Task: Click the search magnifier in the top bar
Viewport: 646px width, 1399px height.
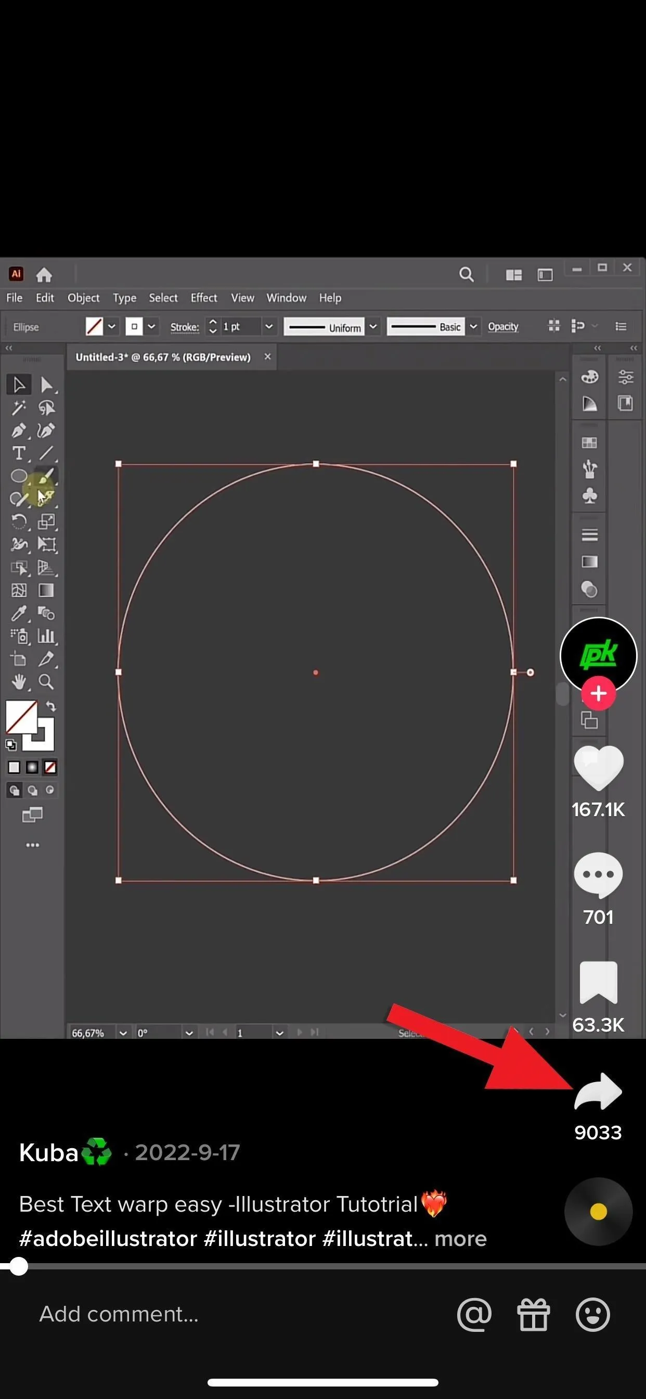Action: pos(467,274)
